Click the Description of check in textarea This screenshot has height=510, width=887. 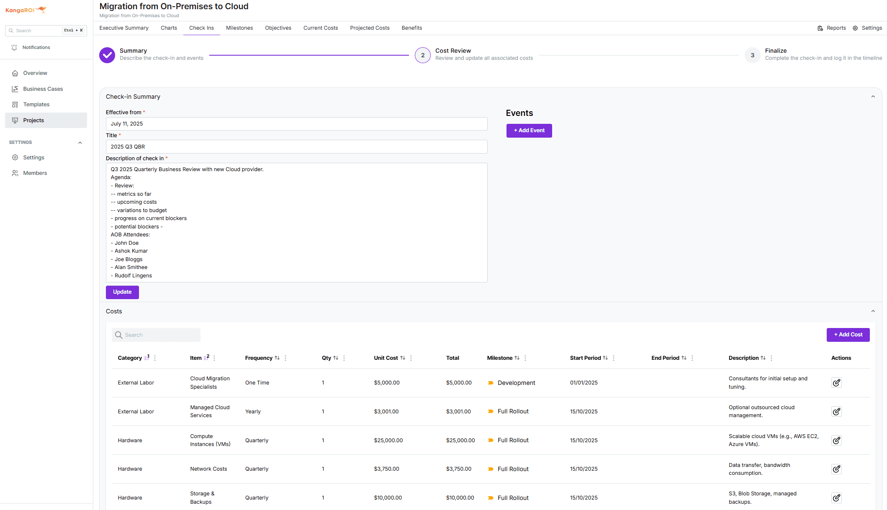[x=296, y=223]
